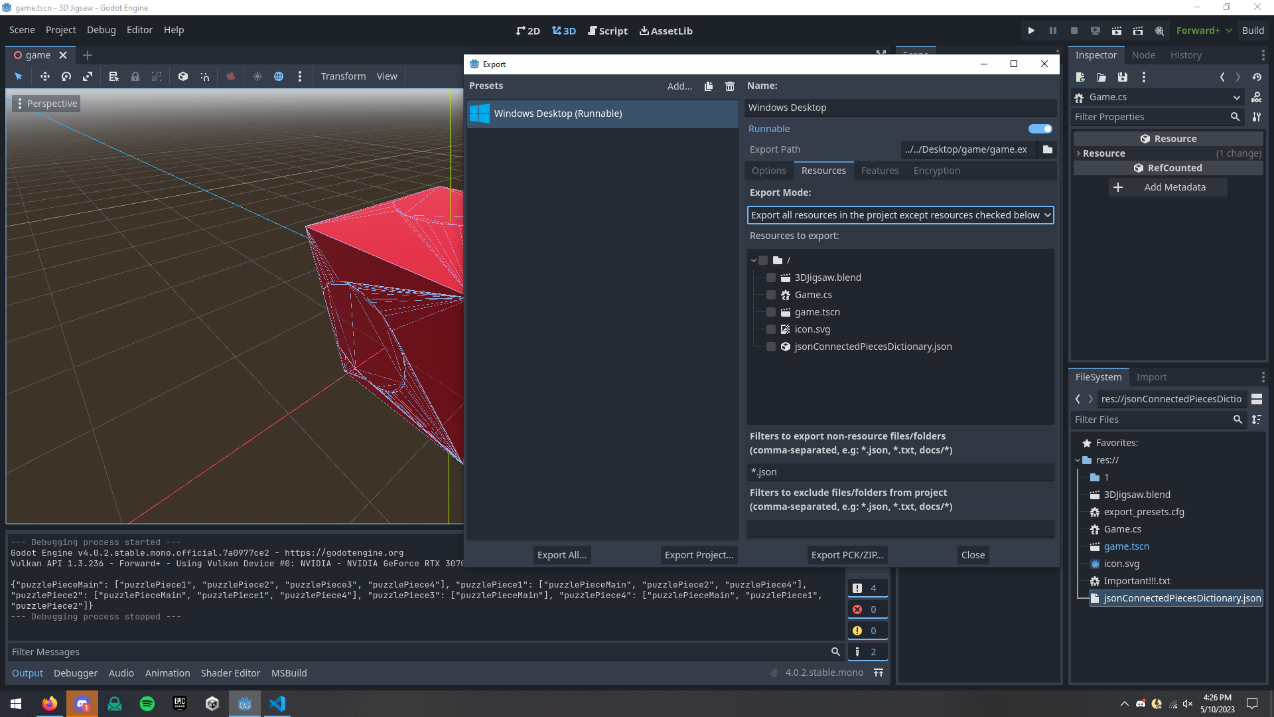Create a new resource in the Inspector
The width and height of the screenshot is (1274, 717).
coord(1080,77)
